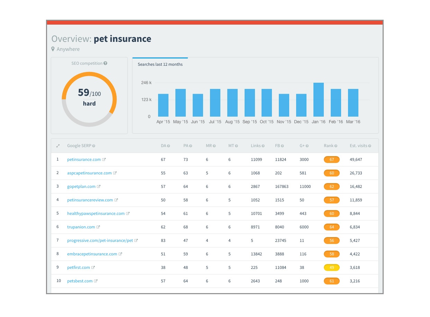
Task: Click the Links value 10701
Action: click(256, 214)
